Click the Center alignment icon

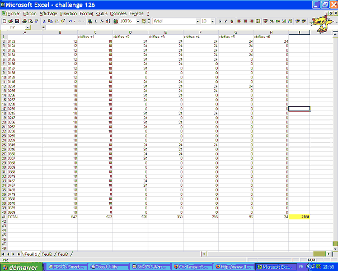pos(245,21)
